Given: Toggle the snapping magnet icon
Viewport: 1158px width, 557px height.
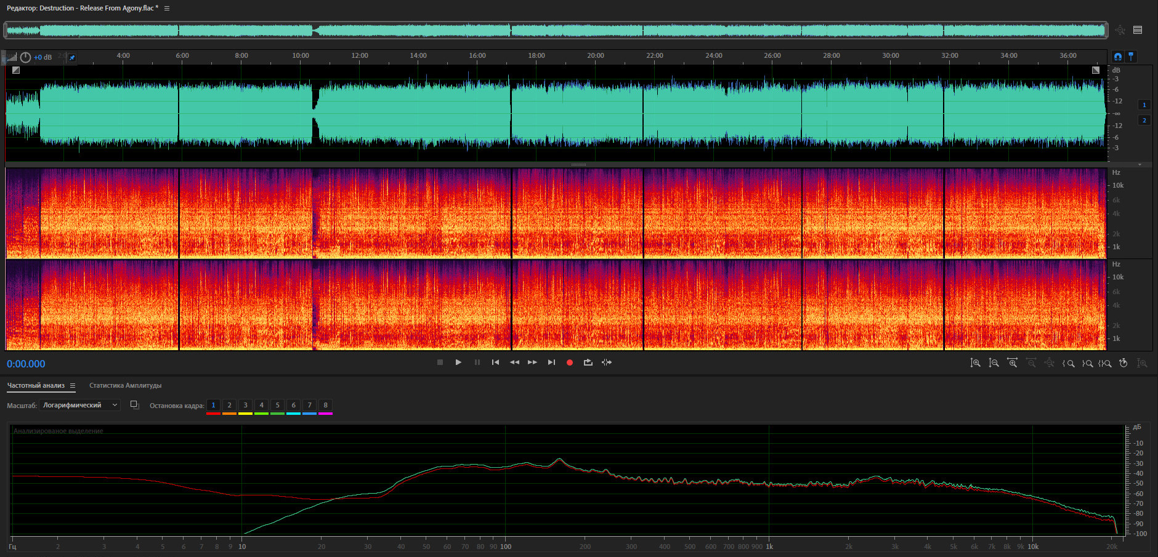Looking at the screenshot, I should point(1117,57).
